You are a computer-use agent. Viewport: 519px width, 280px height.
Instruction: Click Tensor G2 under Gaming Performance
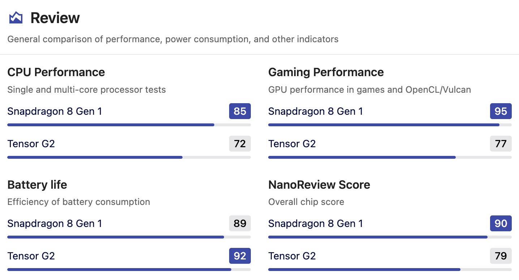tap(292, 144)
